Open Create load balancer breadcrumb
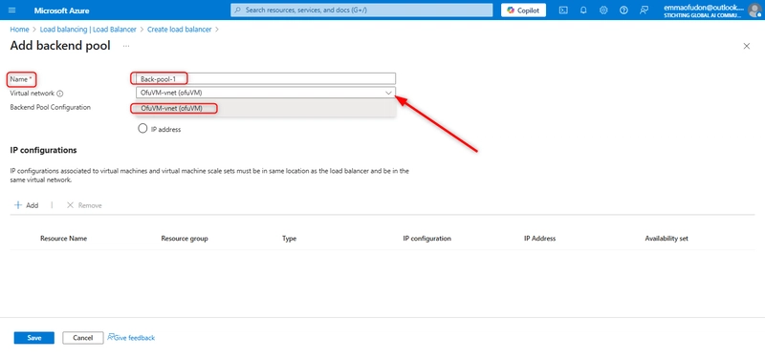 pos(180,30)
